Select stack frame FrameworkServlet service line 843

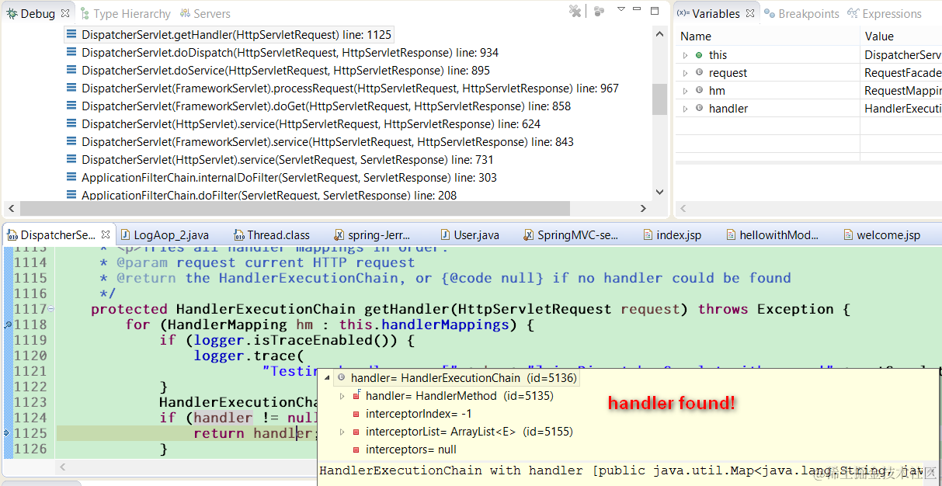pyautogui.click(x=328, y=142)
